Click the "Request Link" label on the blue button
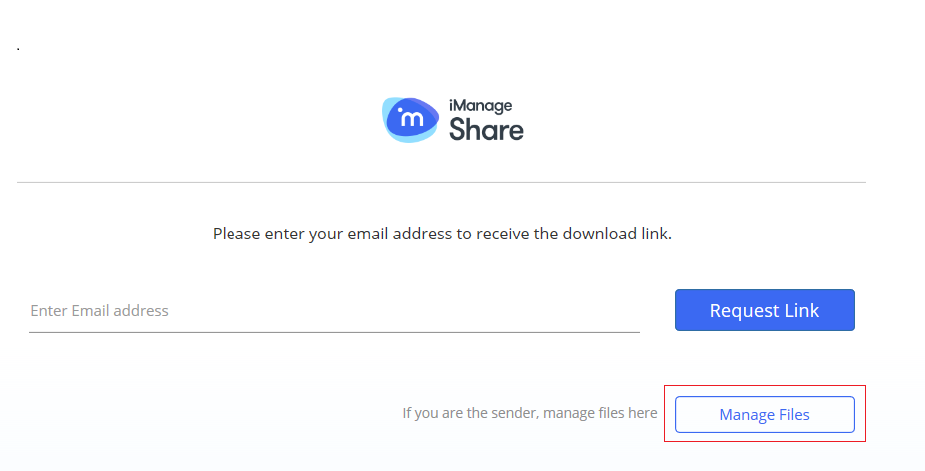Screen dimensions: 925x471 764,311
